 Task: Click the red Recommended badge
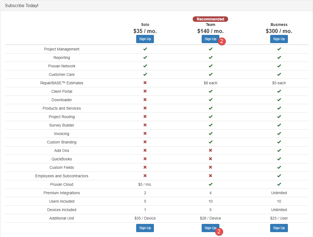coord(210,19)
